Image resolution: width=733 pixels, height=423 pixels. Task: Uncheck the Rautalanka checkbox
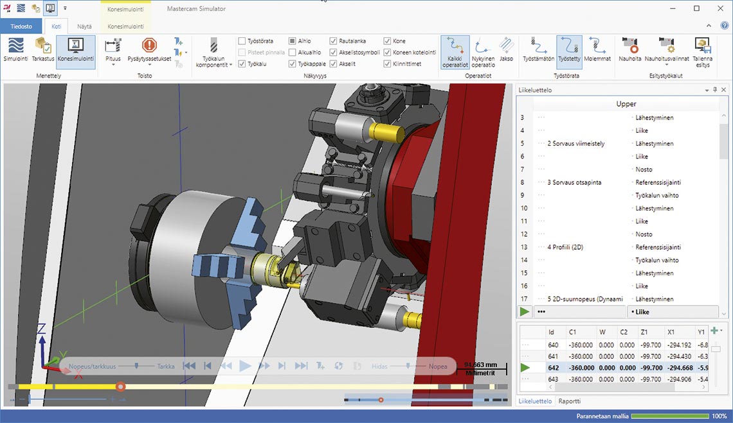pos(334,41)
